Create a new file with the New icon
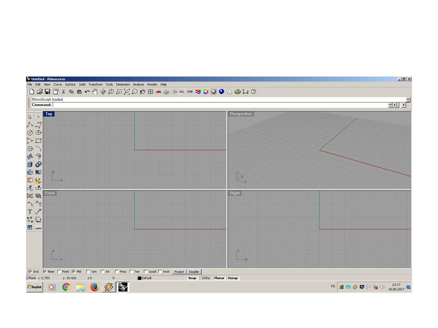438x328 pixels. pos(31,92)
